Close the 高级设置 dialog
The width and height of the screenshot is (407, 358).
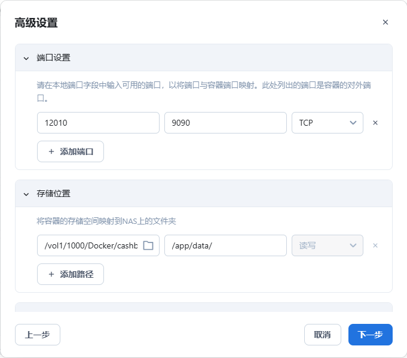pos(385,22)
